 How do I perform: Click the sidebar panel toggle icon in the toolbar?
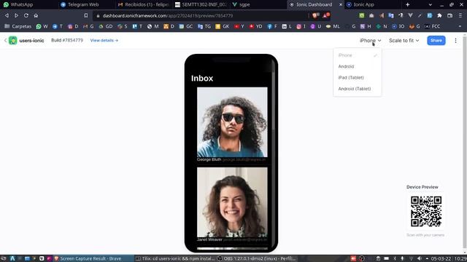450,15
